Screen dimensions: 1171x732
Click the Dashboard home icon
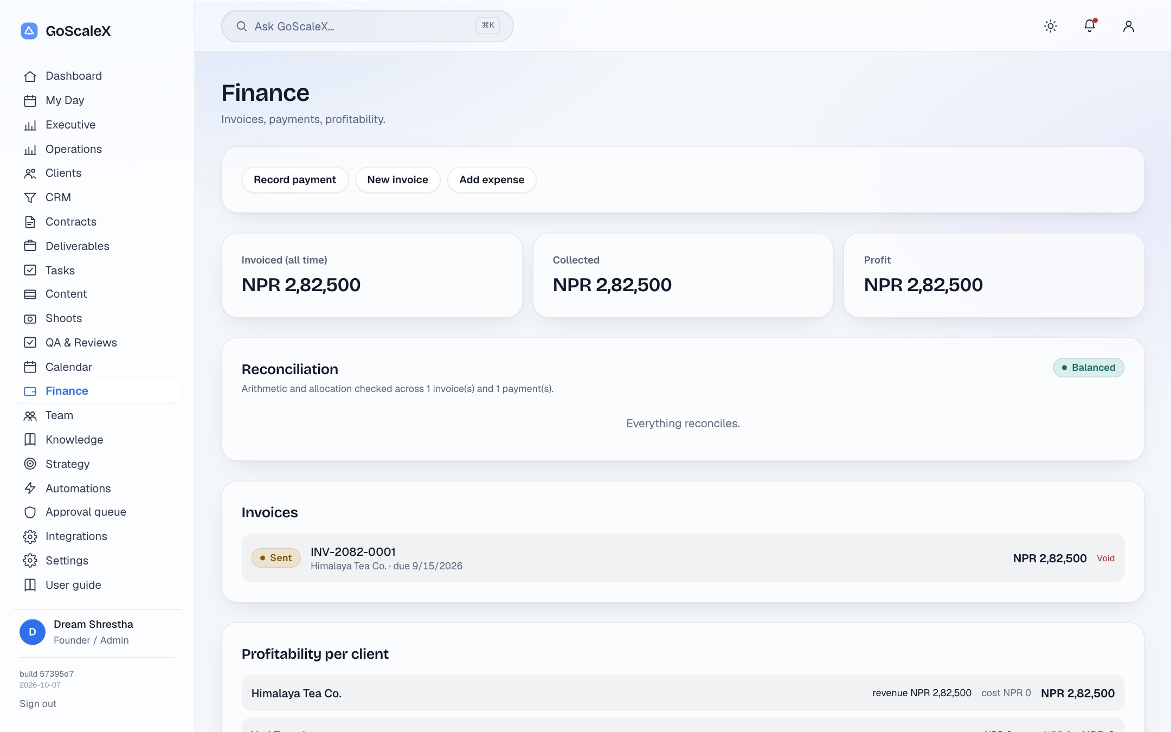click(x=30, y=76)
